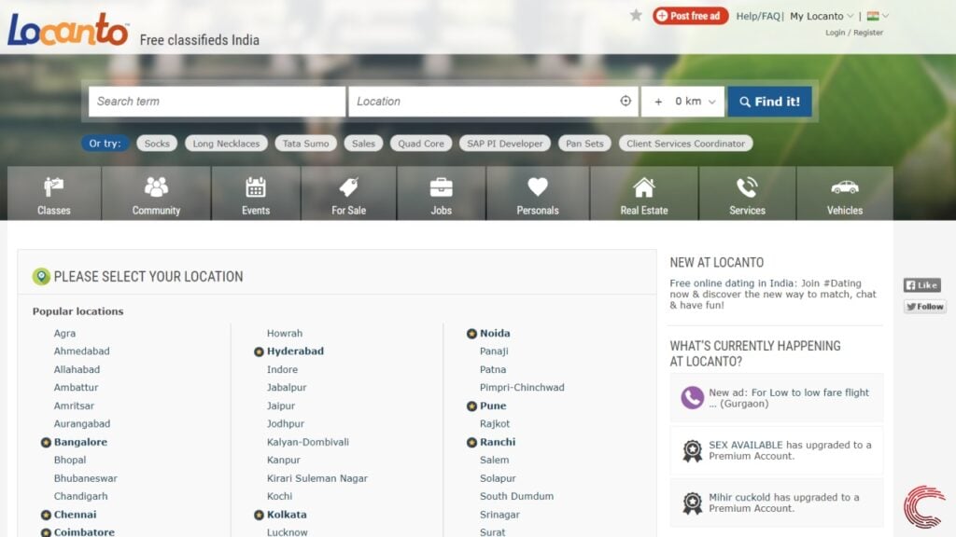Open the free online dating announcement
956x537 pixels.
point(773,294)
